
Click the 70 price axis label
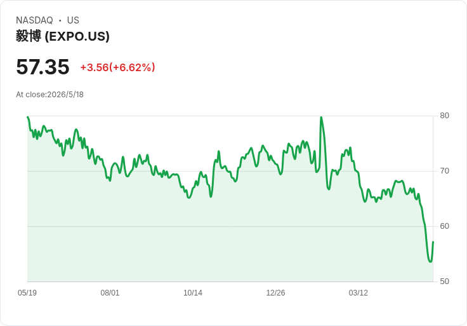[444, 171]
